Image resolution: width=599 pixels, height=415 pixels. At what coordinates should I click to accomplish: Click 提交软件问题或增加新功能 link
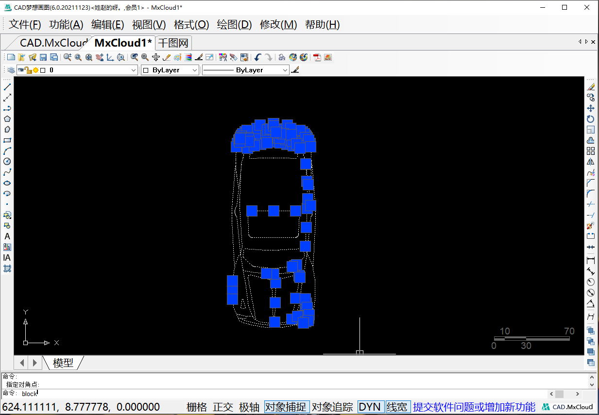pyautogui.click(x=474, y=407)
